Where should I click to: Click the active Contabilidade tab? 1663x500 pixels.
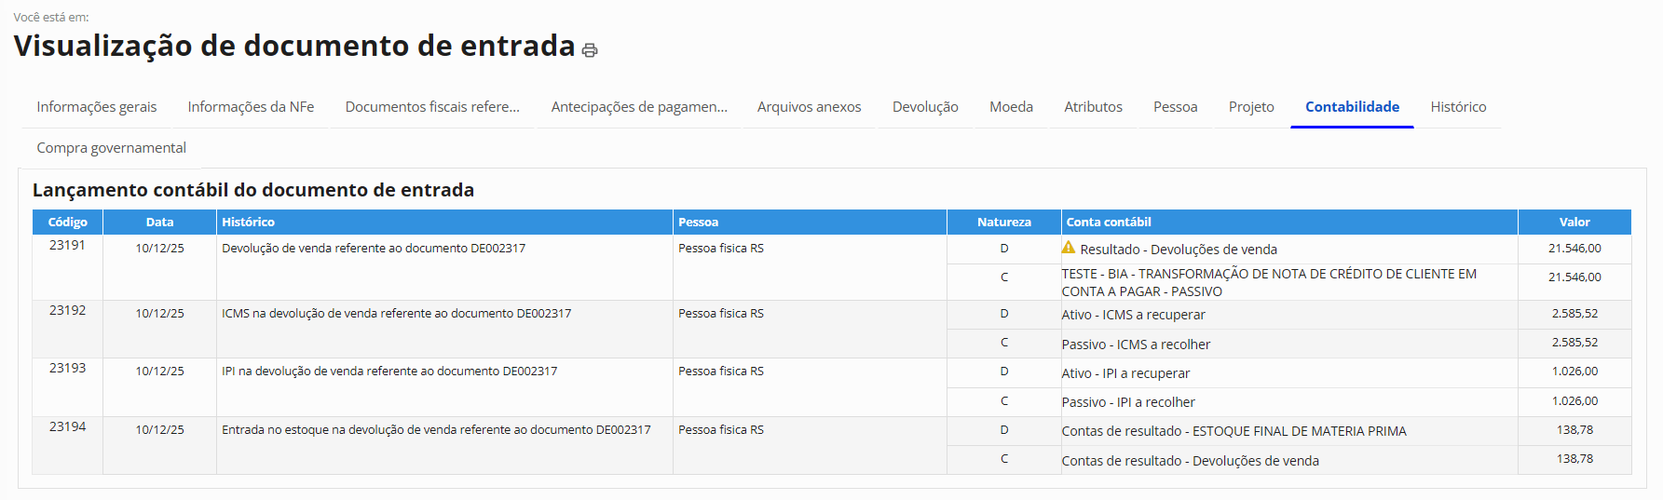(1352, 107)
